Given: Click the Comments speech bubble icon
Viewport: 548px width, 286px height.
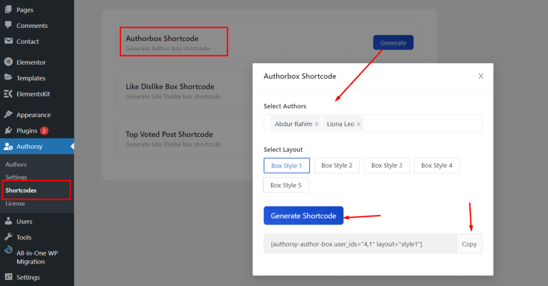Looking at the screenshot, I should pos(8,25).
